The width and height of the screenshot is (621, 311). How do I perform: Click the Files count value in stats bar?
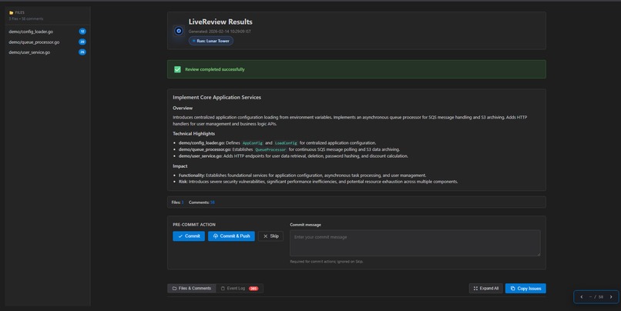183,202
